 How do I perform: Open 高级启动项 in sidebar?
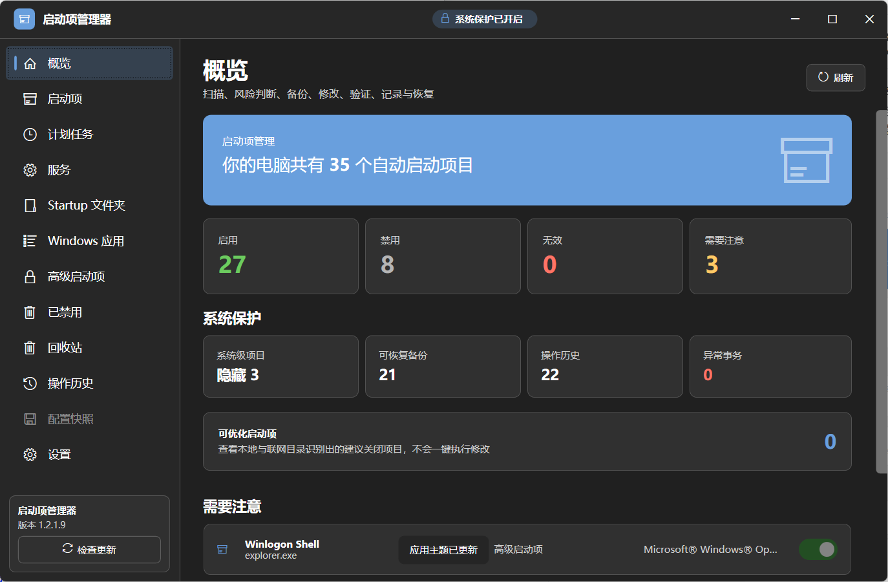pos(89,277)
